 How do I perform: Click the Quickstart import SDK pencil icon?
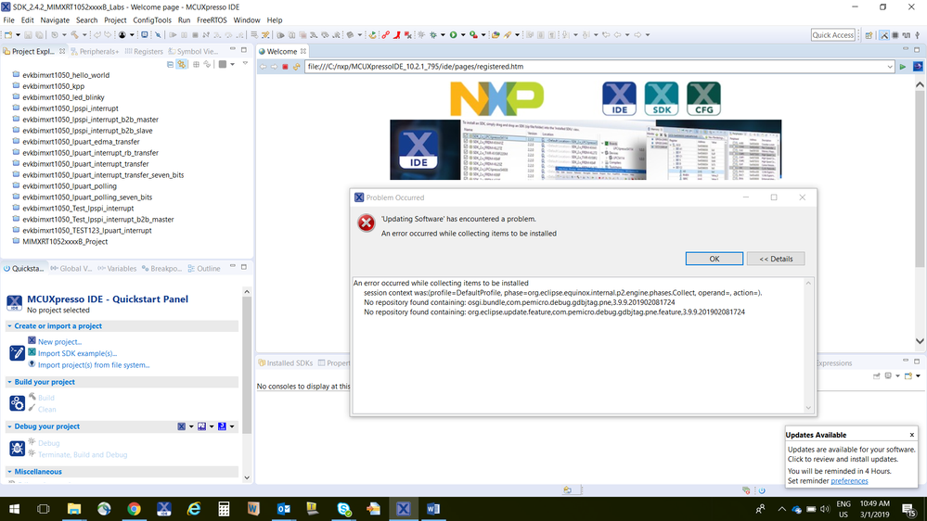(x=17, y=352)
